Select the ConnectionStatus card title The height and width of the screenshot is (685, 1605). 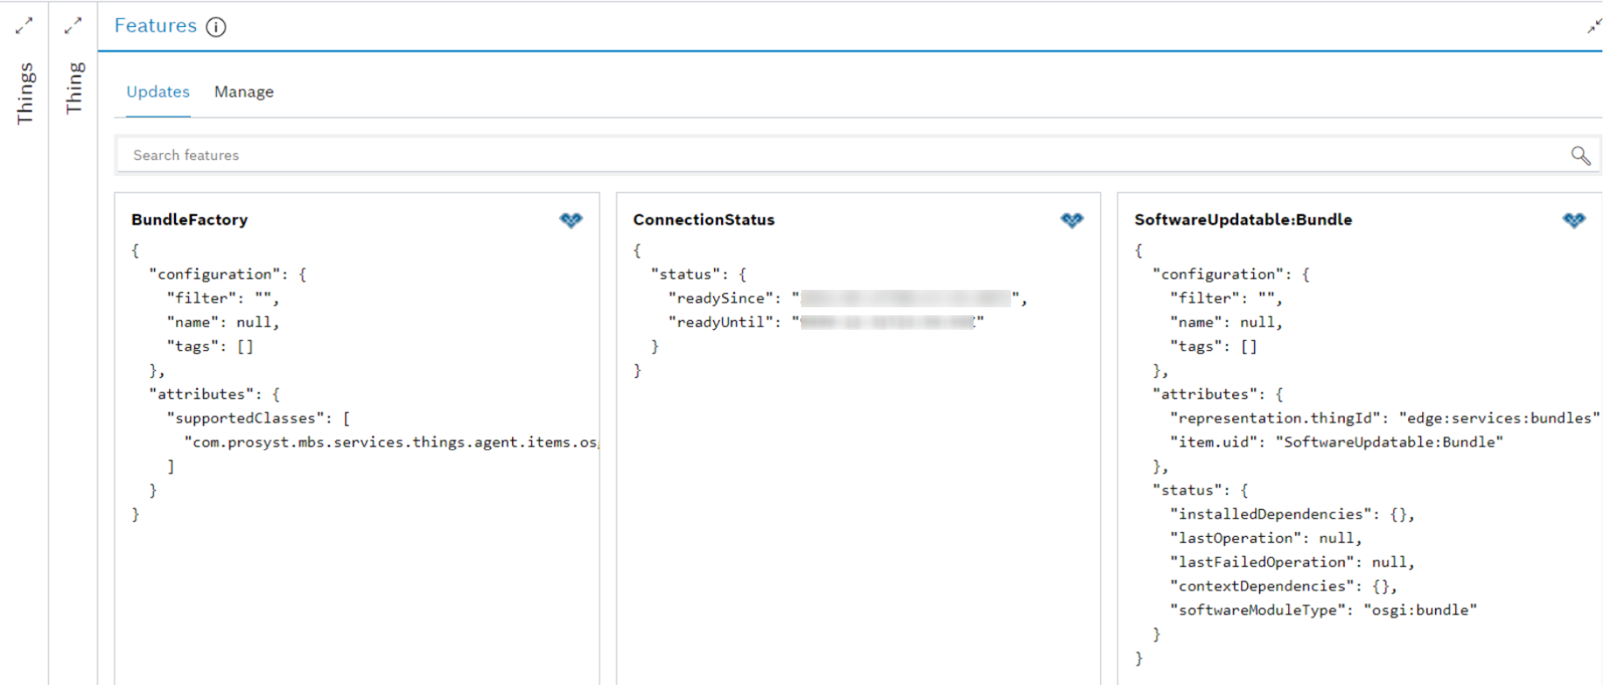coord(704,219)
